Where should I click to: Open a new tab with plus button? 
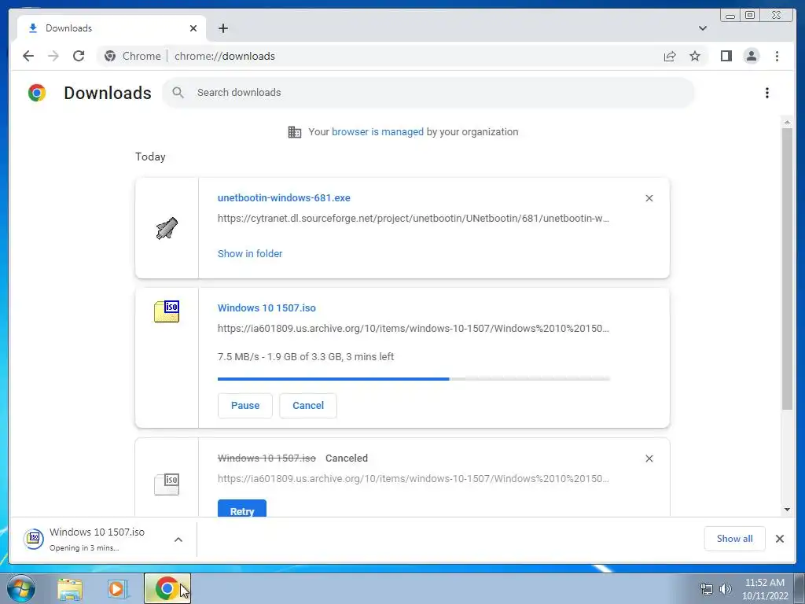(222, 28)
